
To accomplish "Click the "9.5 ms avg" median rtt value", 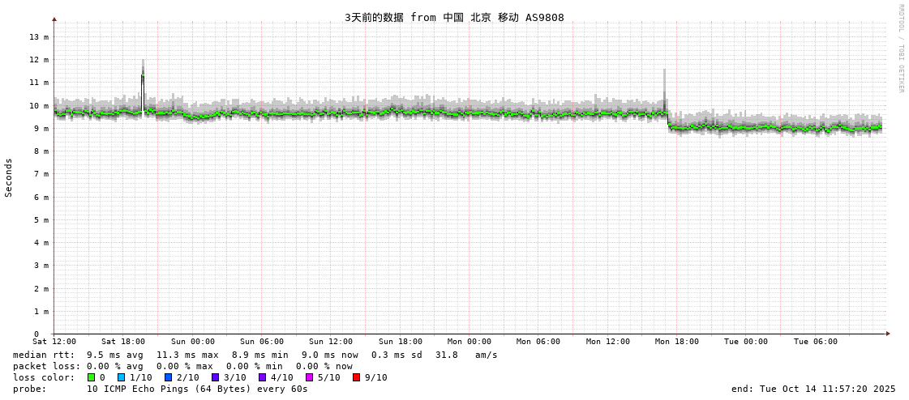I will pyautogui.click(x=115, y=355).
